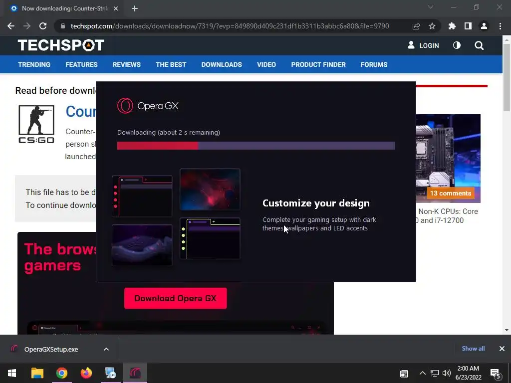Viewport: 511px width, 383px height.
Task: Click the yellow accent theme thumbnail
Action: 210,238
